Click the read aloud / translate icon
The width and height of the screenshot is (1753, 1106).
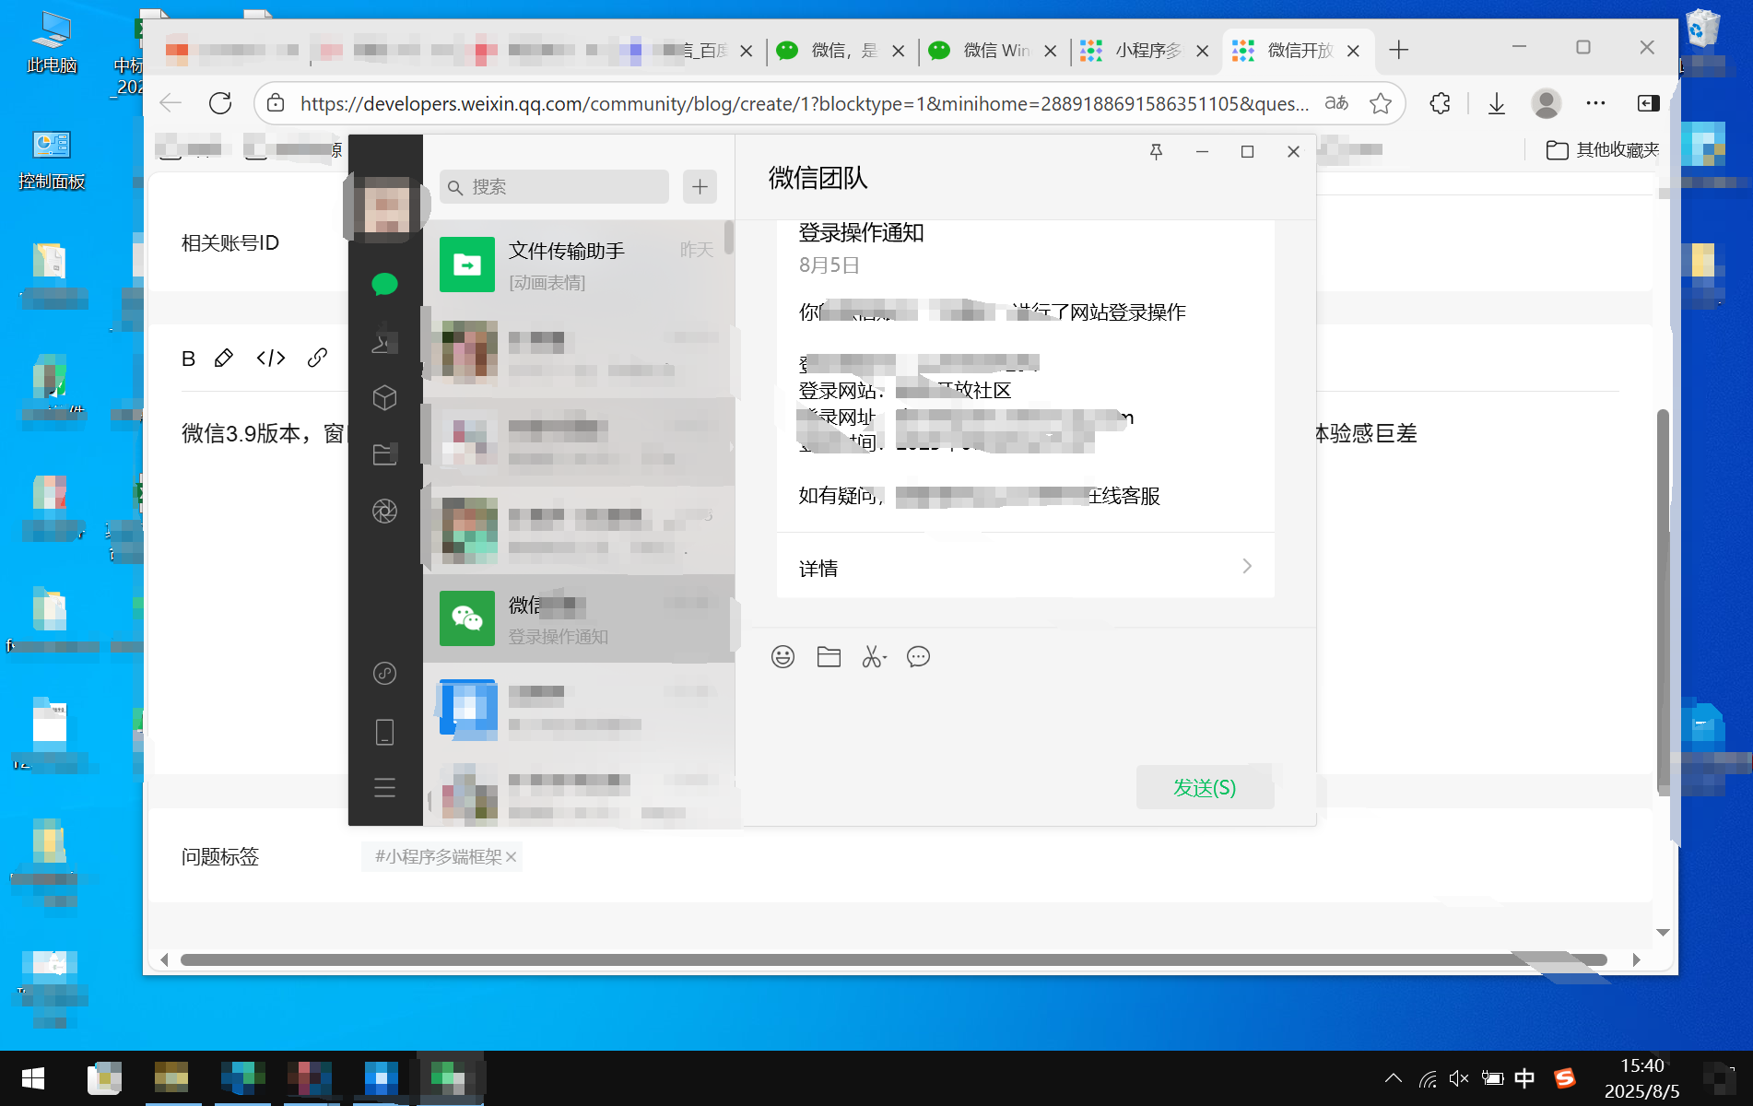1336,103
